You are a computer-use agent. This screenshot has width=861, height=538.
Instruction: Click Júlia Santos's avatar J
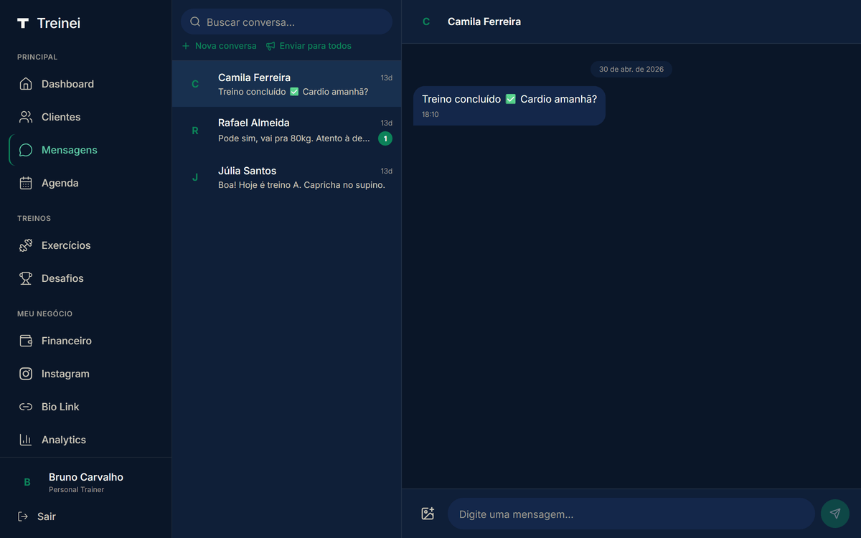click(195, 177)
